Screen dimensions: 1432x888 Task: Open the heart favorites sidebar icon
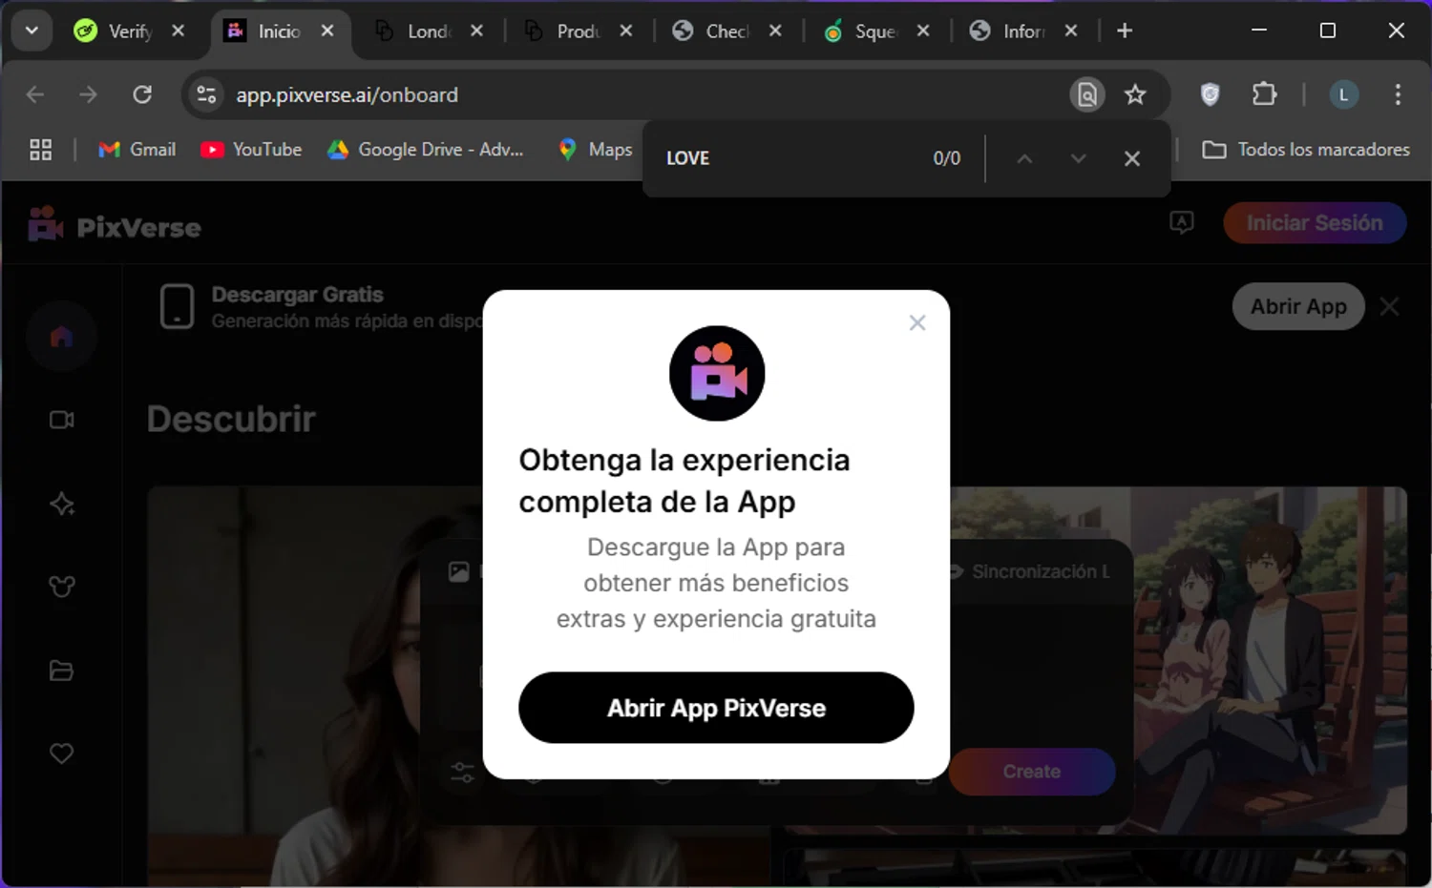pyautogui.click(x=61, y=754)
